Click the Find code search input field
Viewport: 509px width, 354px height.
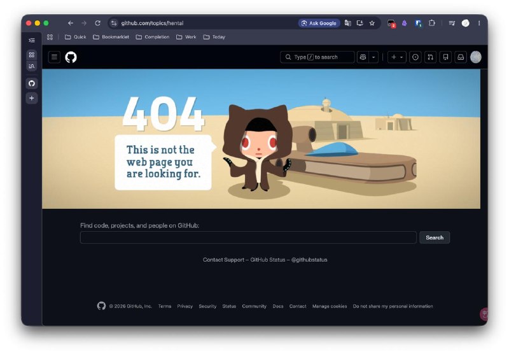click(248, 237)
